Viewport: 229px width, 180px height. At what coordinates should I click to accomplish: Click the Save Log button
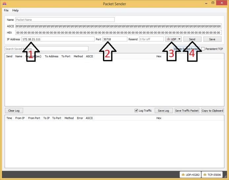pyautogui.click(x=163, y=111)
